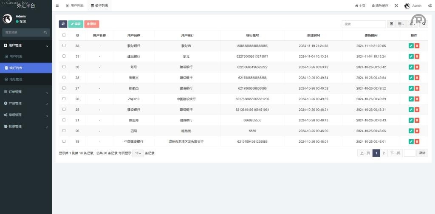Select the checkbox for row Id 21
The height and width of the screenshot is (214, 435).
point(64,120)
